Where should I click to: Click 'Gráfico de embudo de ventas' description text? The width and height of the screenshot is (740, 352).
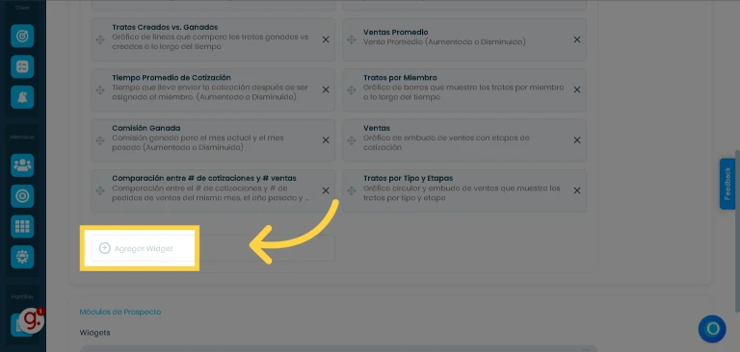[446, 142]
